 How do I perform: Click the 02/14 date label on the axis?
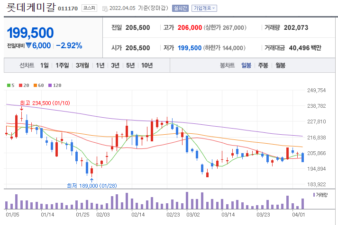(138, 215)
